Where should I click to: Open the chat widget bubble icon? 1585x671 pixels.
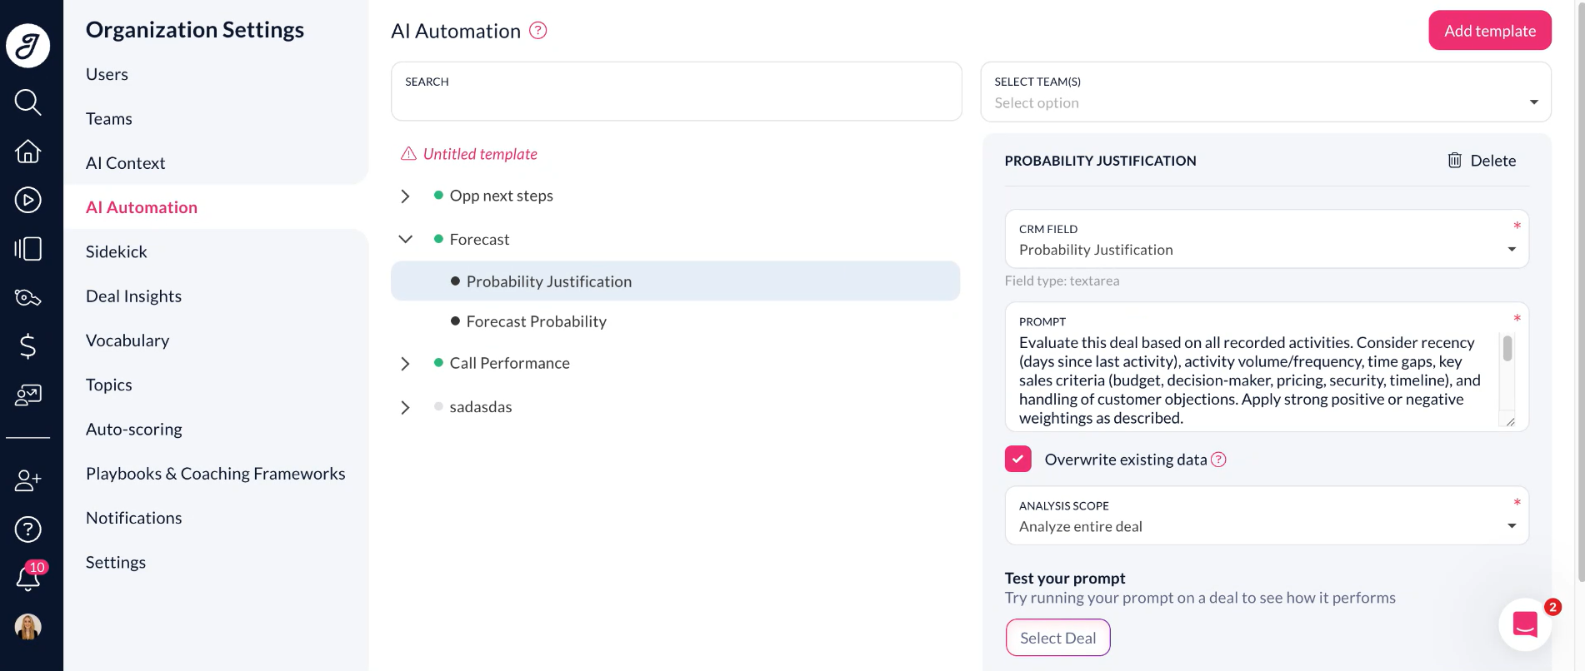point(1525,624)
